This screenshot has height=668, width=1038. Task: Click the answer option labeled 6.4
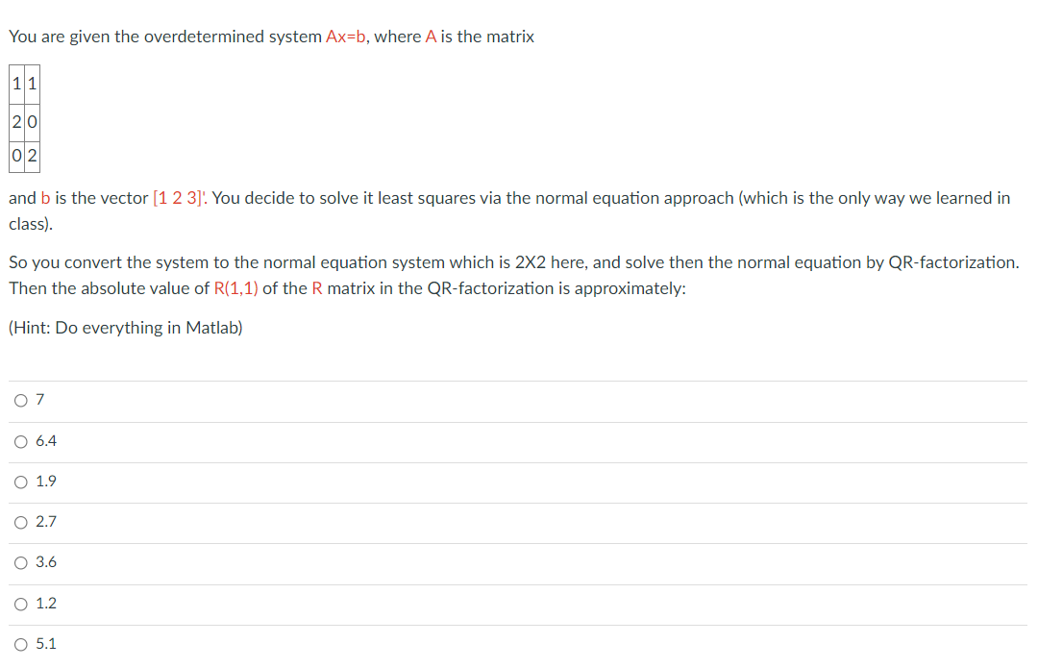(42, 441)
